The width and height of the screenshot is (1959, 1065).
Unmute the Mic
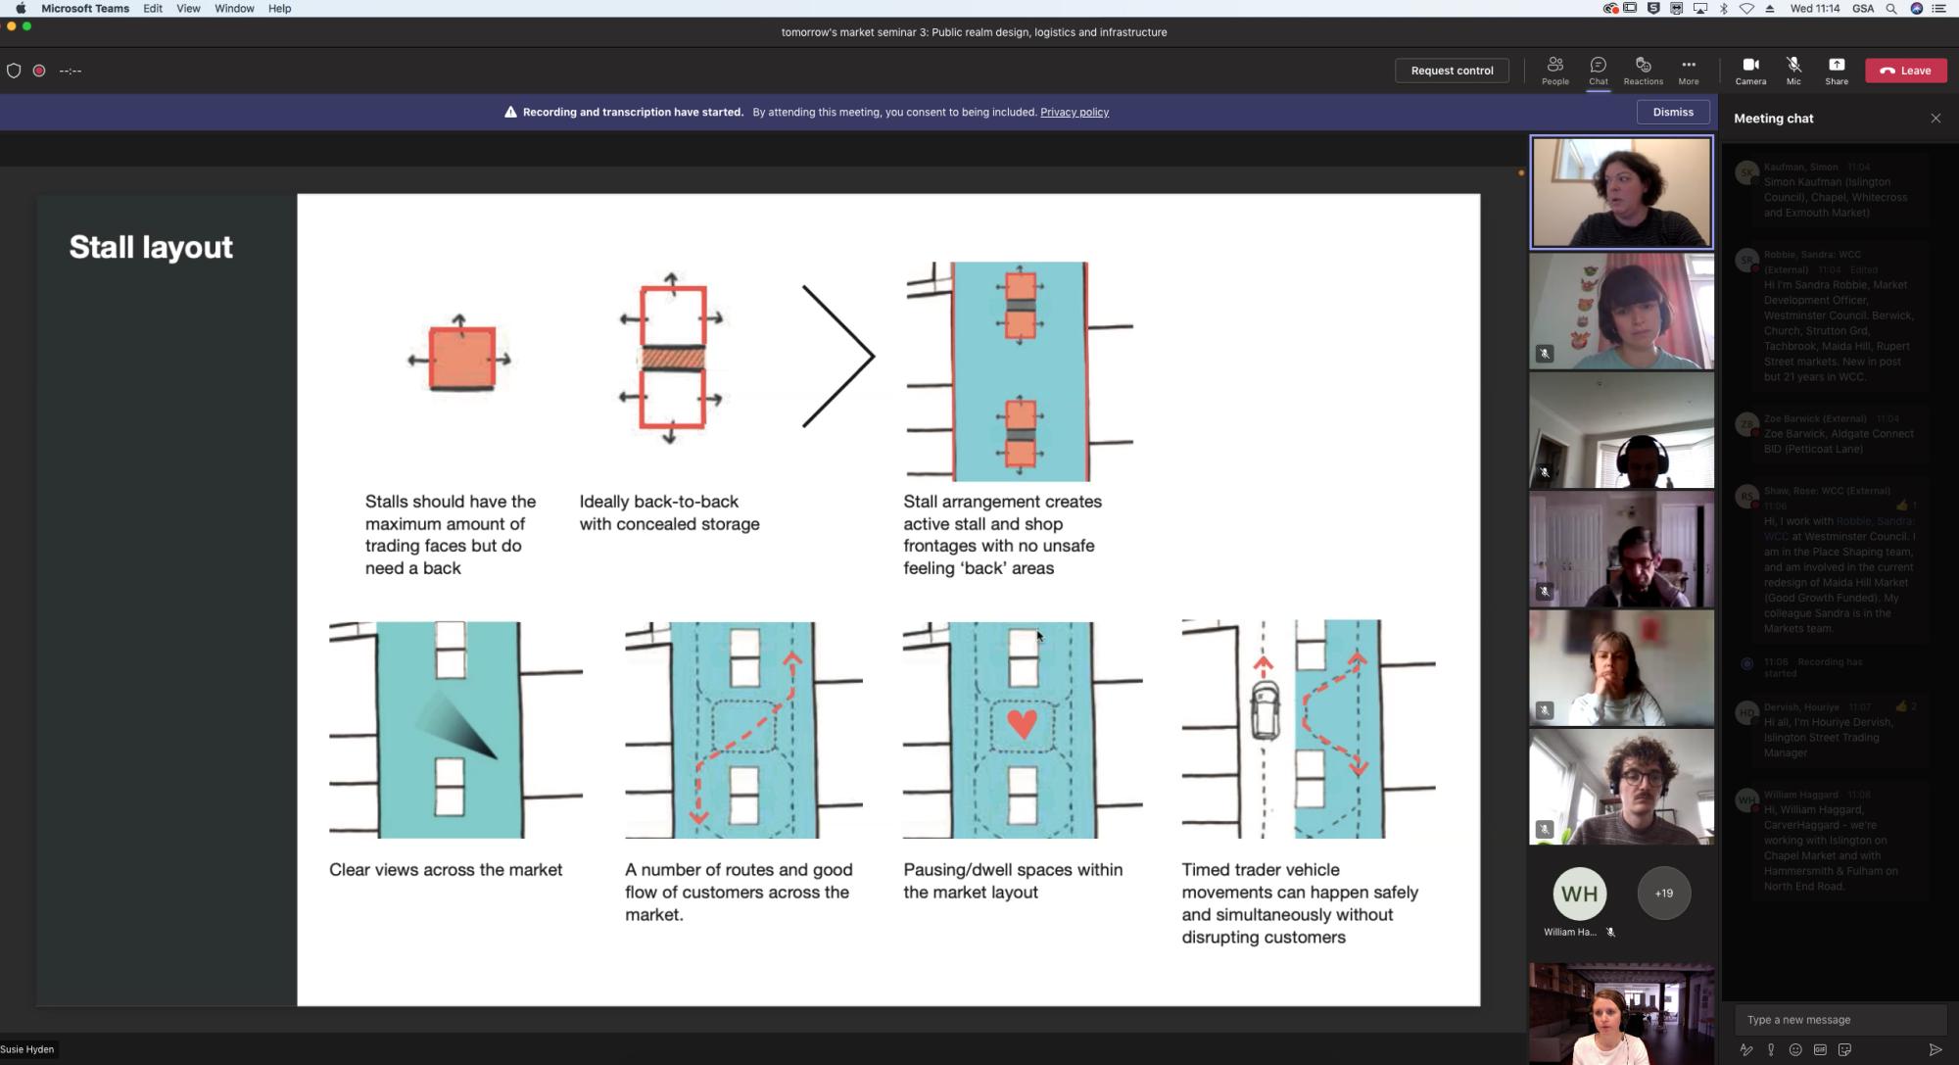click(1793, 70)
